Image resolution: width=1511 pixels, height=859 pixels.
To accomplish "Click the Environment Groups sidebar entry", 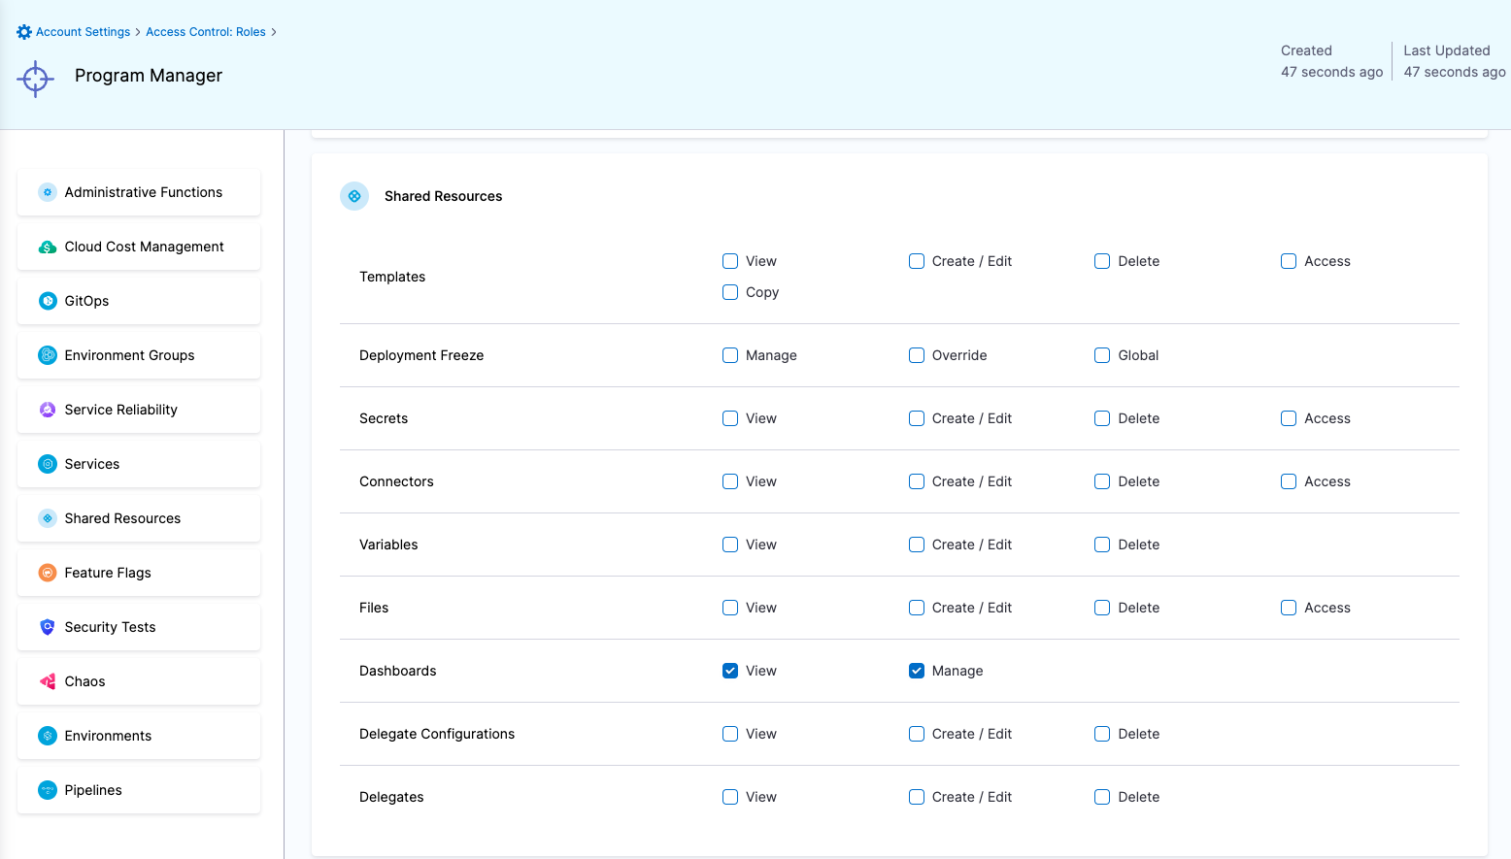I will [x=129, y=355].
